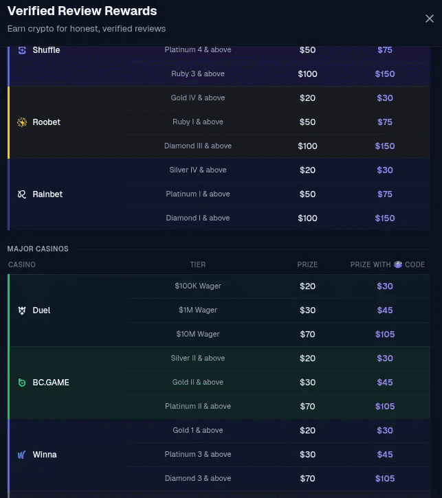The width and height of the screenshot is (442, 498).
Task: Select the Rainbet Diamond I & above tier
Action: [x=198, y=218]
